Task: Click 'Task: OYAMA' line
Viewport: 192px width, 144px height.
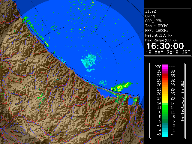Action: pos(157,26)
